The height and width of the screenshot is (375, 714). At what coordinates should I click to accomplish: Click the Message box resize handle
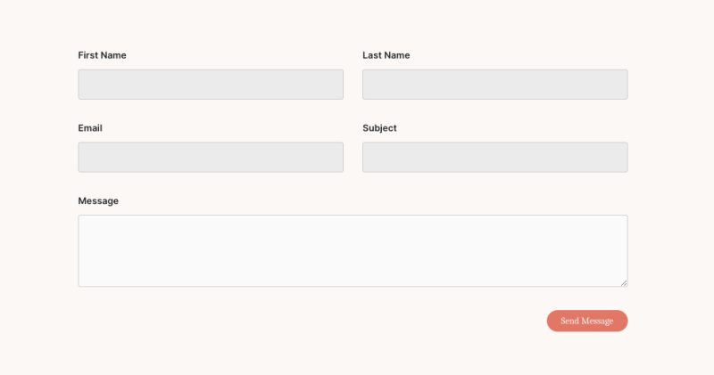tap(624, 282)
